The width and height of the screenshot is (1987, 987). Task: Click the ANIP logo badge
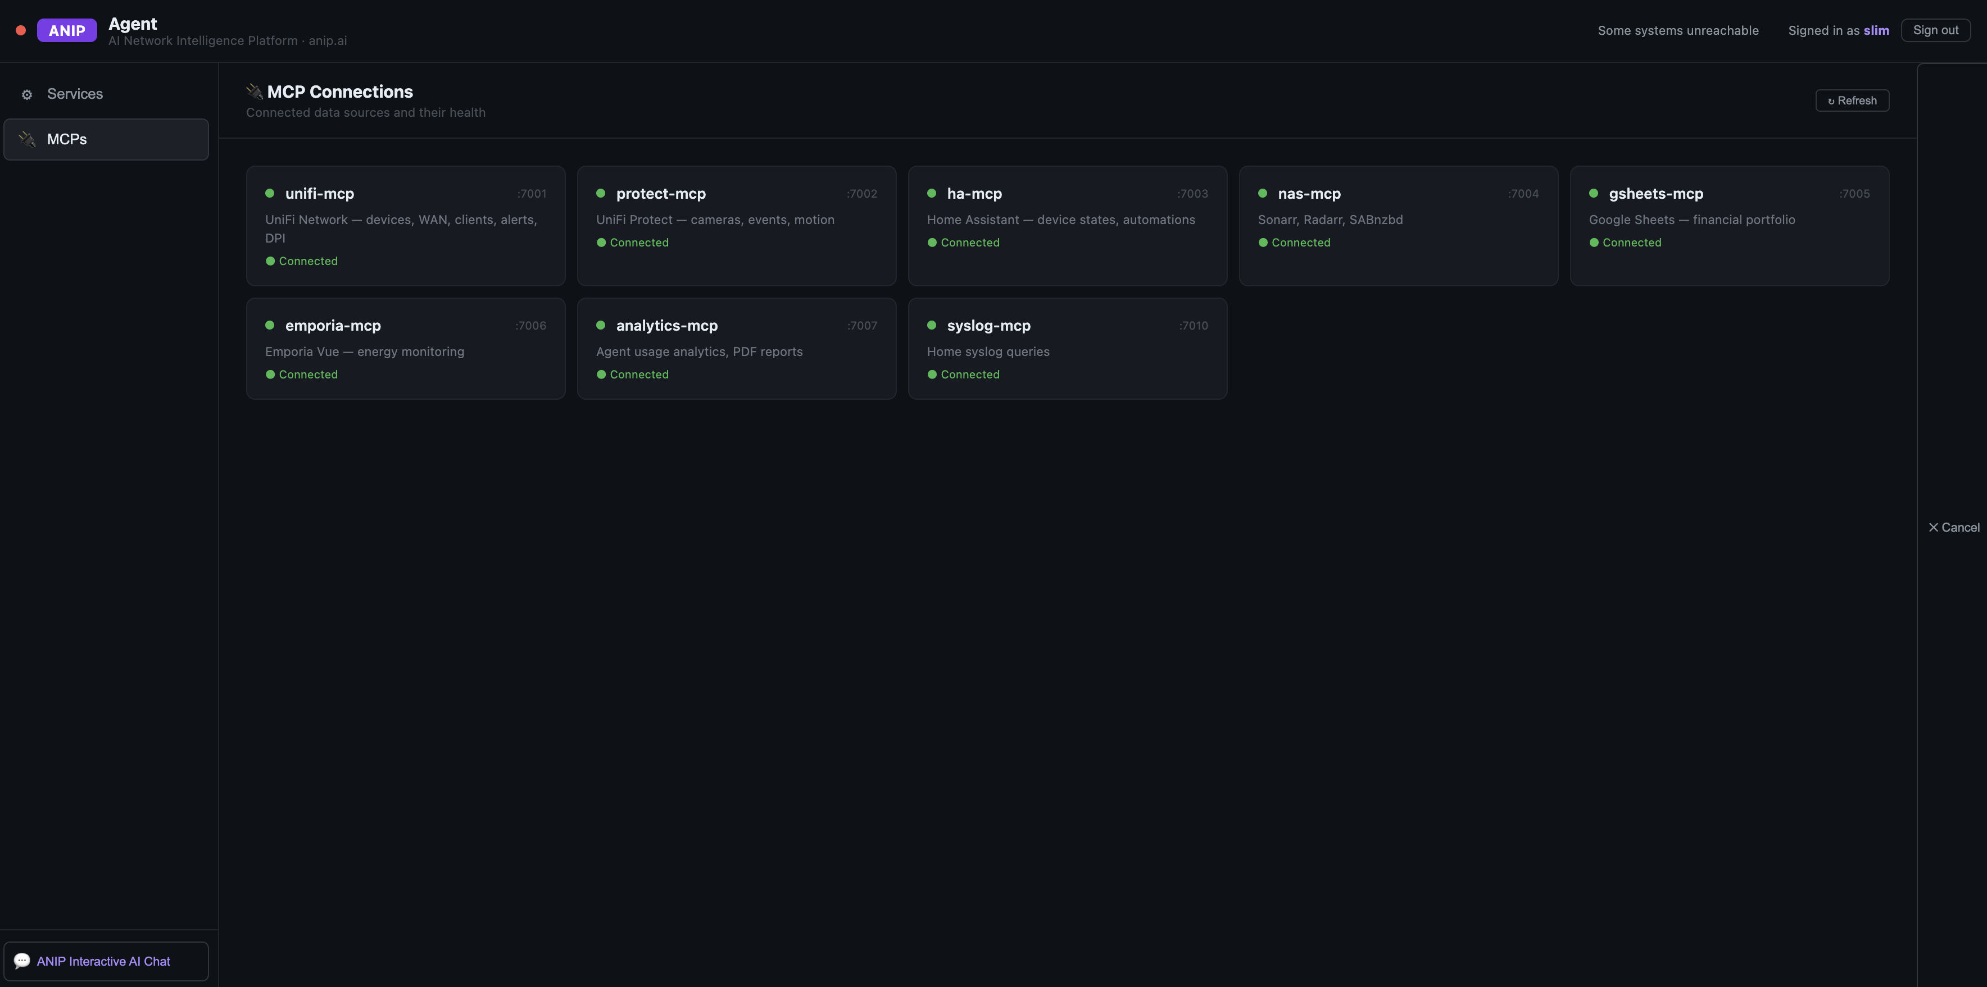coord(67,30)
